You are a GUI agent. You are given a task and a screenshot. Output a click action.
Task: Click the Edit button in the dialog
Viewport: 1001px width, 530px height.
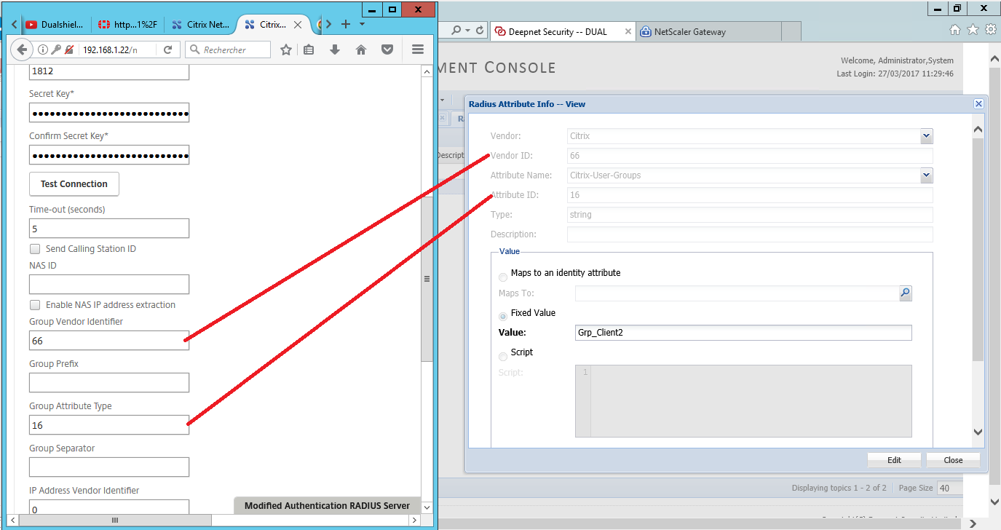click(x=894, y=460)
